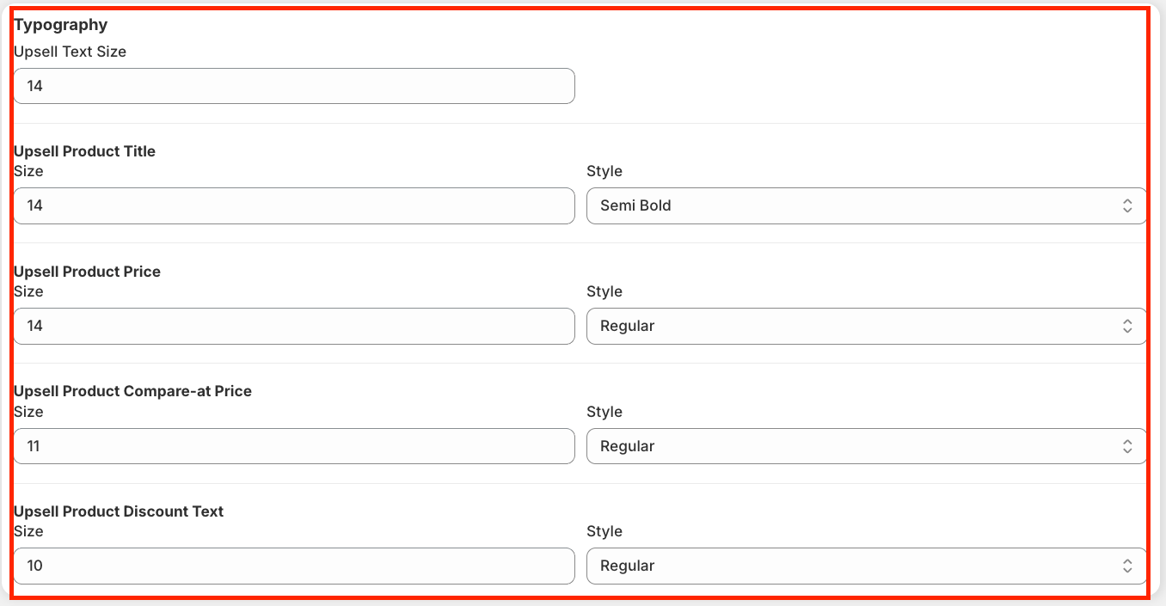Click the Upsell Product Discount Text heading
The image size is (1166, 606).
(119, 511)
